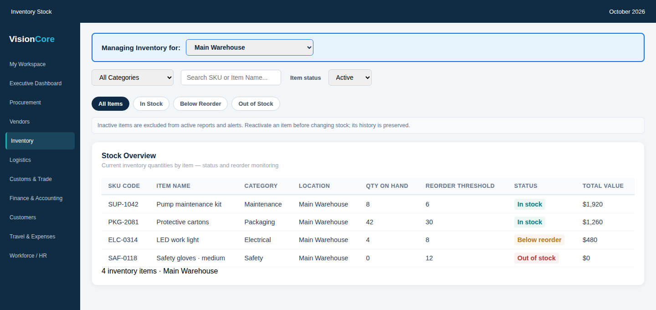The height and width of the screenshot is (310, 656).
Task: Click the VisionCore logo
Action: coord(32,39)
